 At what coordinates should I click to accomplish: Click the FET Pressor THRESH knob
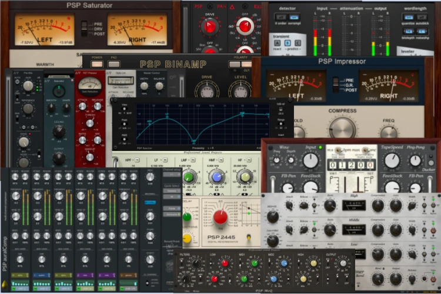click(x=90, y=123)
